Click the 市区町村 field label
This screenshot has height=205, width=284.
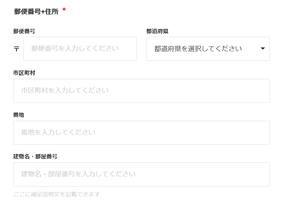[24, 73]
